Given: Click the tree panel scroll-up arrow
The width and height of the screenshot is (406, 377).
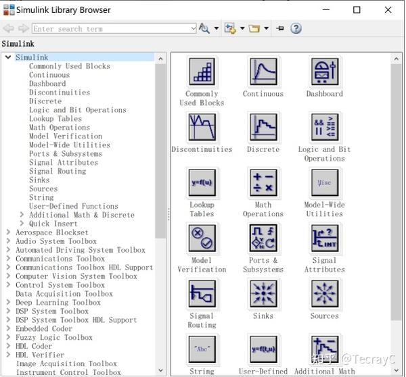Looking at the screenshot, I should [160, 59].
